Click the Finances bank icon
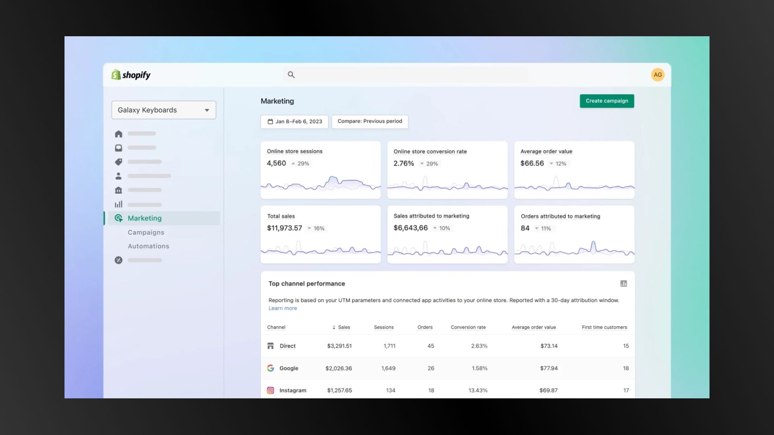 click(119, 190)
